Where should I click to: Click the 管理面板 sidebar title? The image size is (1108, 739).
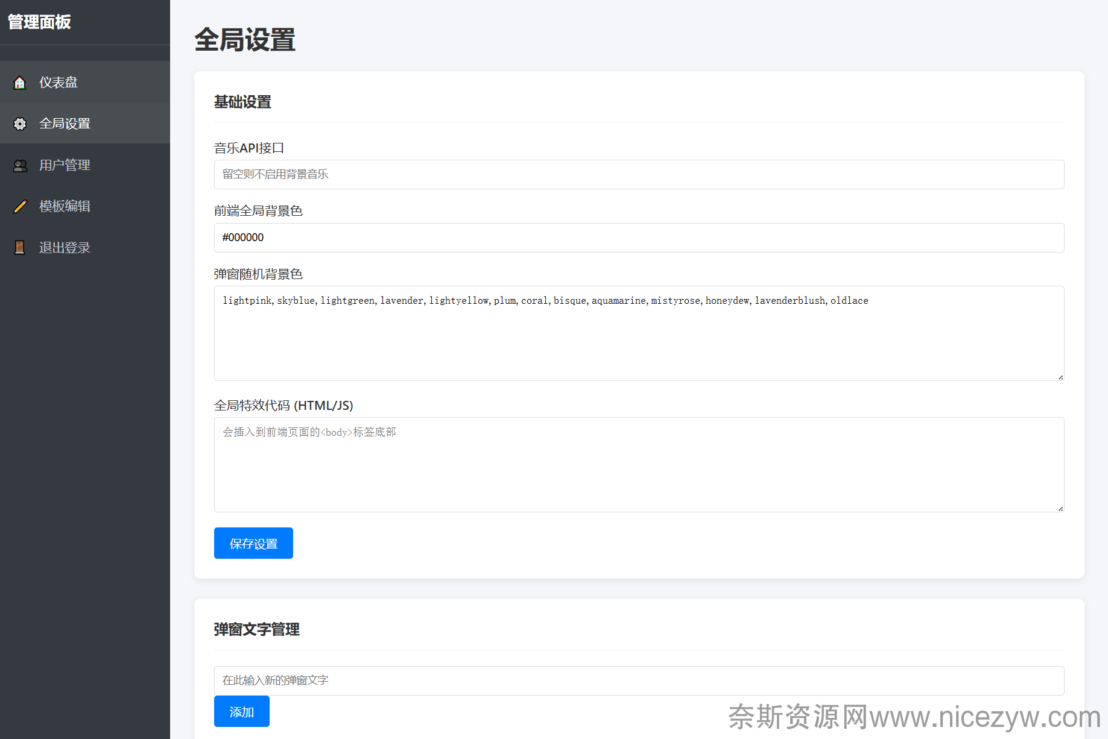pyautogui.click(x=40, y=22)
